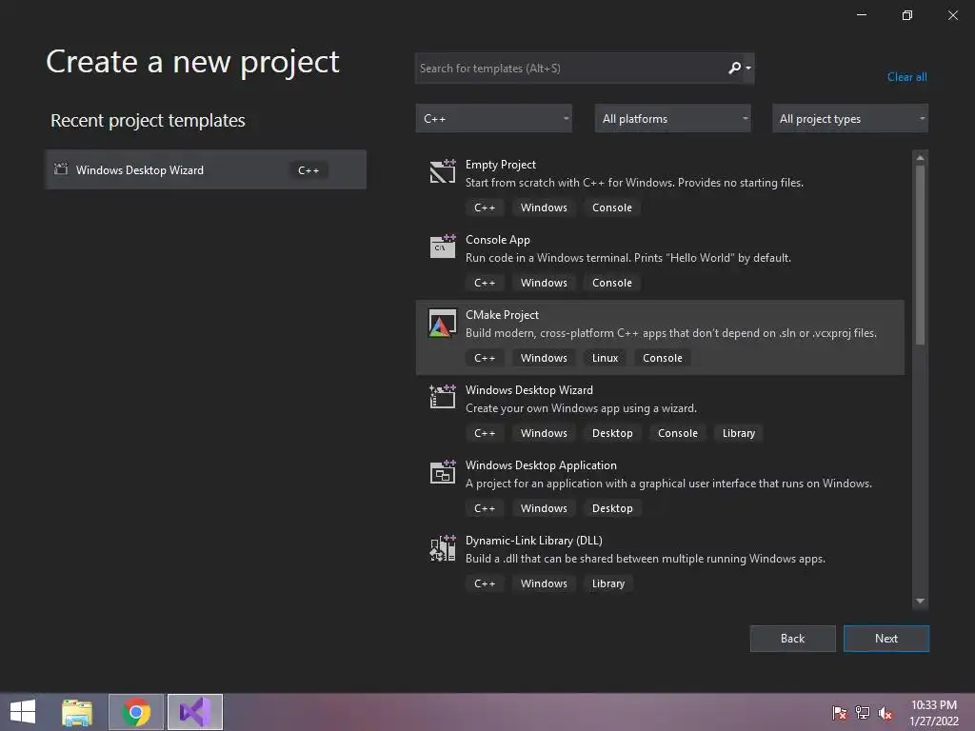Click the Library tag under Dynamic-Link Library
The width and height of the screenshot is (975, 731).
click(608, 583)
